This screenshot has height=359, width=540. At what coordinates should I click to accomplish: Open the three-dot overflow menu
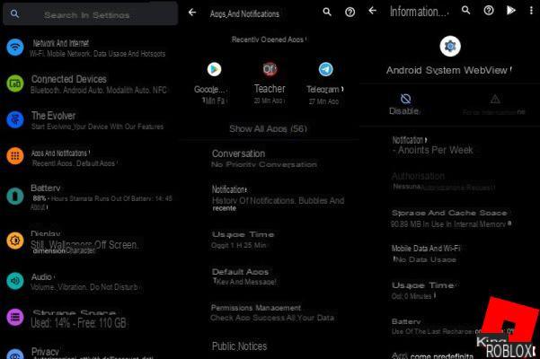click(x=531, y=11)
